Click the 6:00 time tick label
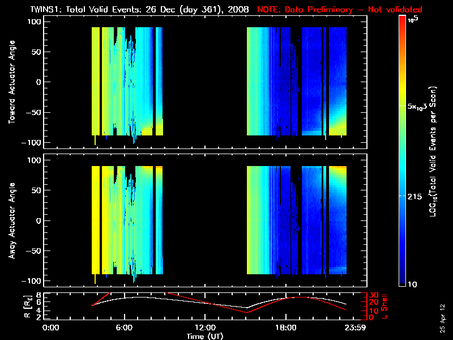This screenshot has width=453, height=340. pos(125,328)
